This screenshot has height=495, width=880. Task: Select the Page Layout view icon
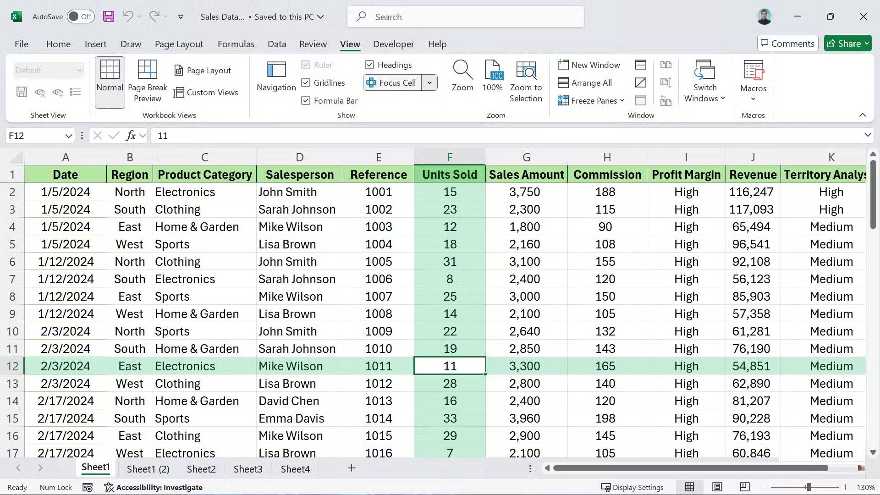pyautogui.click(x=203, y=70)
